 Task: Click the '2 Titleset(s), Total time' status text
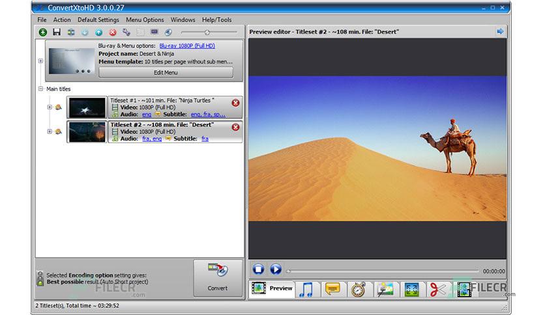click(77, 306)
